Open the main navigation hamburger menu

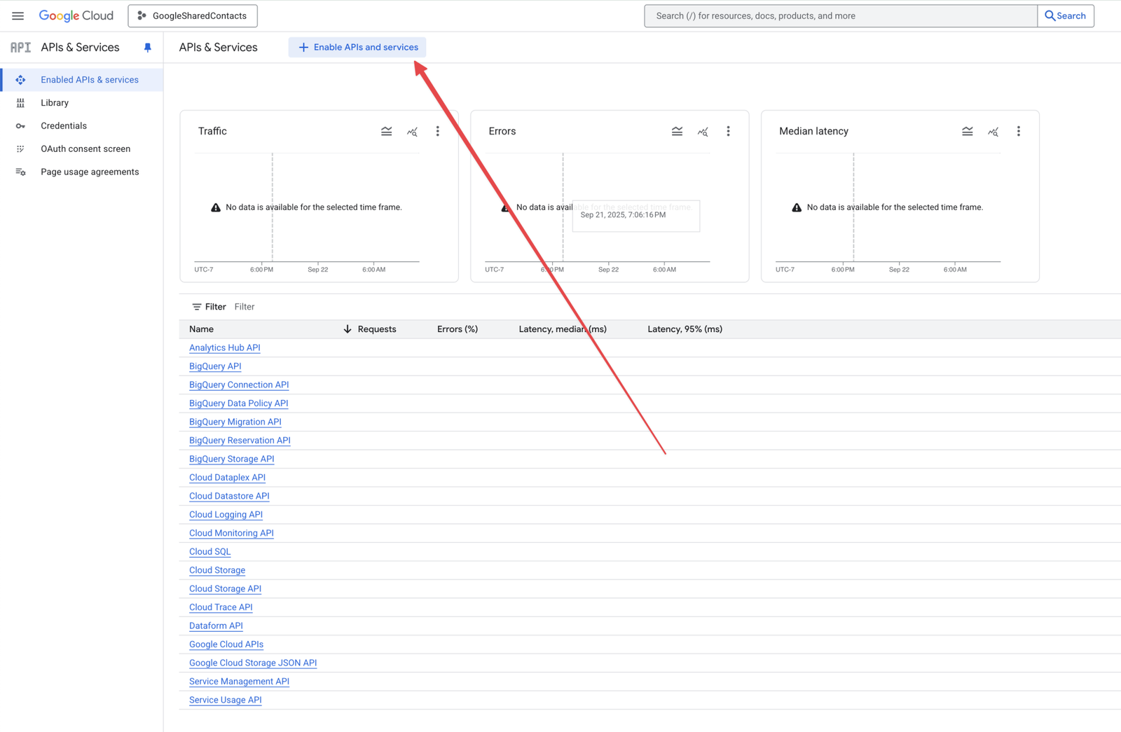[x=18, y=15]
